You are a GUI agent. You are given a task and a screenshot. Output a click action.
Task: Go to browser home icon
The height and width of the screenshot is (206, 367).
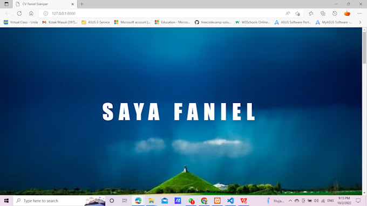coord(31,13)
